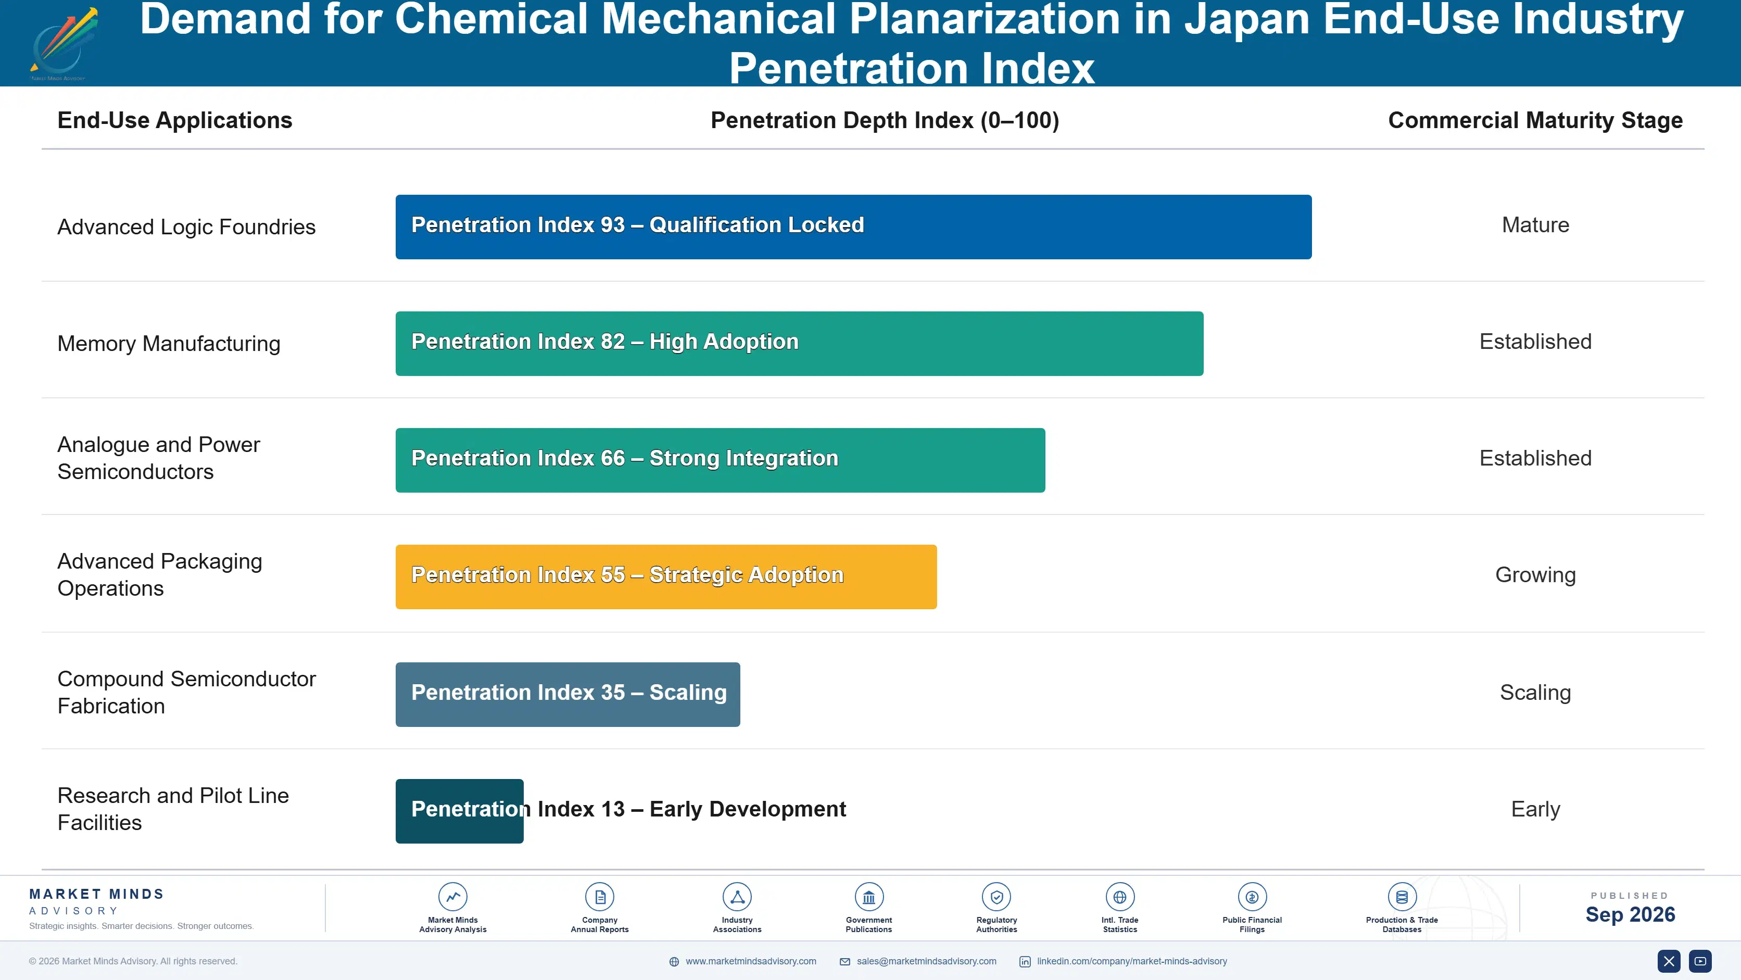Screen dimensions: 1741x980
Task: Click the X social icon in footer
Action: pos(1669,961)
